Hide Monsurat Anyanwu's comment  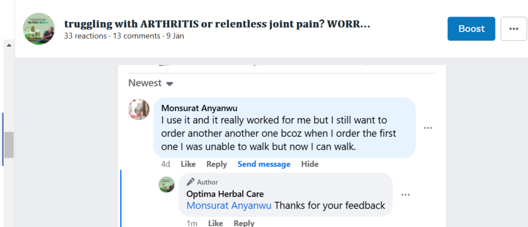click(310, 164)
